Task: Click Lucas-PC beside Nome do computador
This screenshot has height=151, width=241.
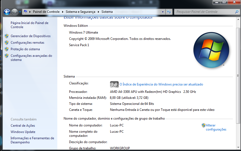Action: point(117,125)
